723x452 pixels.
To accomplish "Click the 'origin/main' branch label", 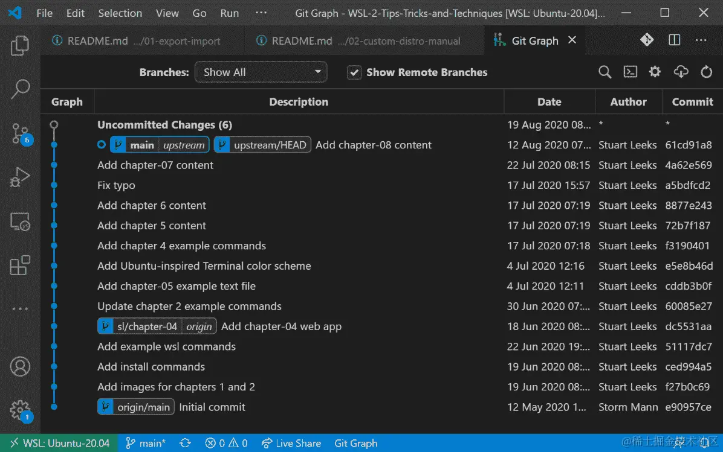I will pos(135,406).
